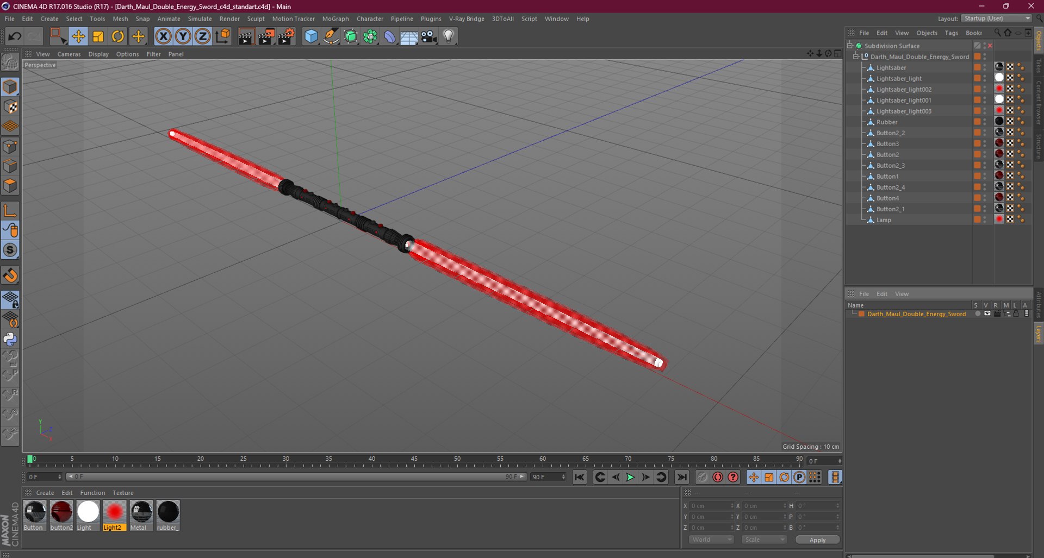
Task: Toggle autokeying button
Action: (x=718, y=477)
